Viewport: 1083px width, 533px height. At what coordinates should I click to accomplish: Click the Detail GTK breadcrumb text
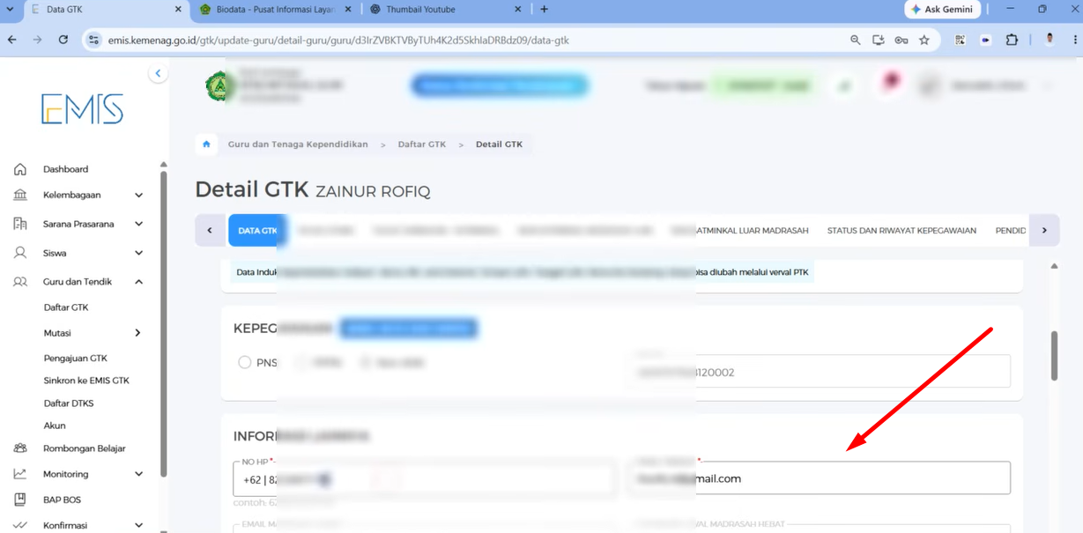(499, 144)
